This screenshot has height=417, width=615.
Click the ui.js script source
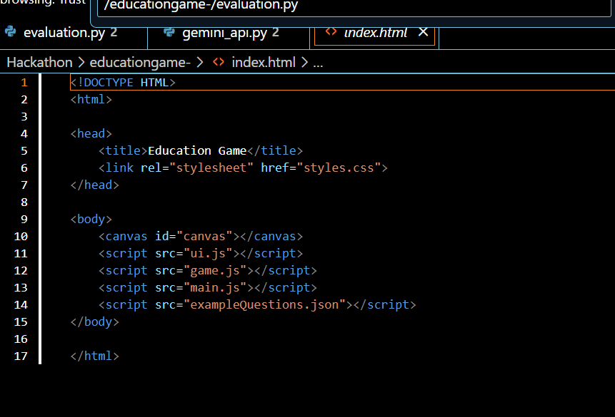(209, 253)
